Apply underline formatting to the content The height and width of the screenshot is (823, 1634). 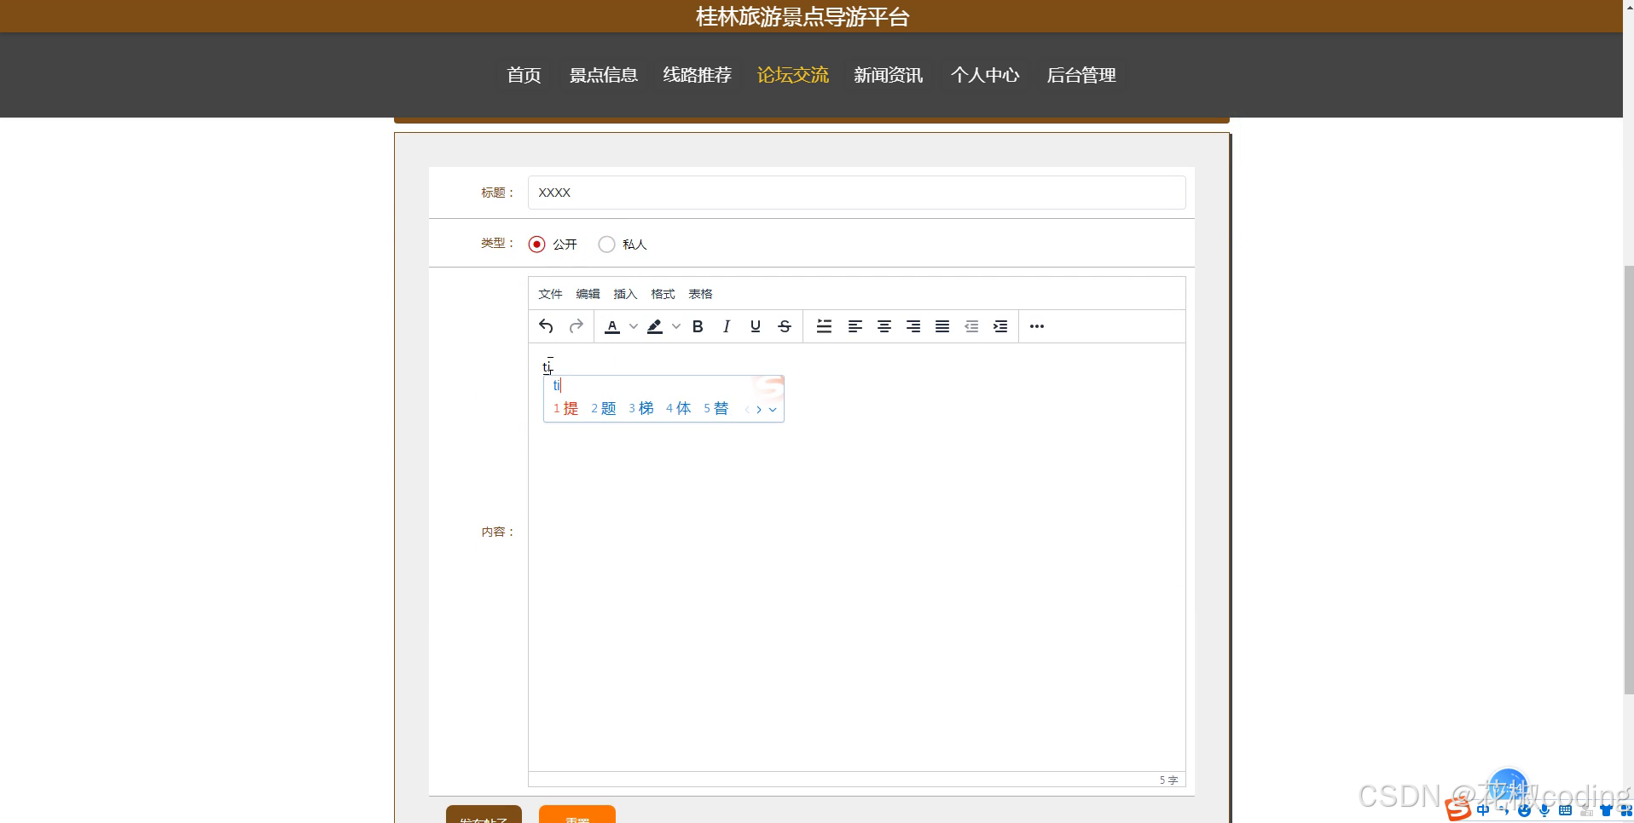point(755,326)
